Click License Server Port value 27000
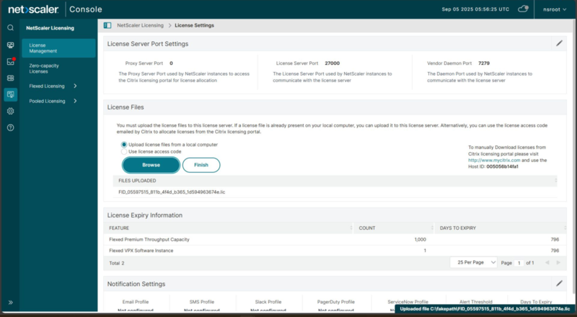This screenshot has height=317, width=577. point(332,63)
